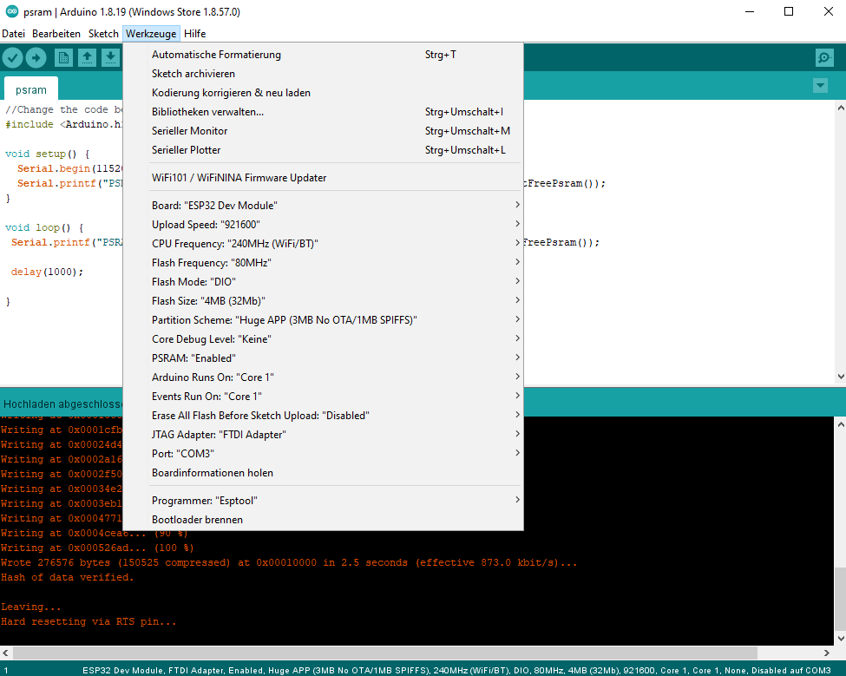Switch to the psram sketch tab
846x676 pixels.
pyautogui.click(x=31, y=89)
